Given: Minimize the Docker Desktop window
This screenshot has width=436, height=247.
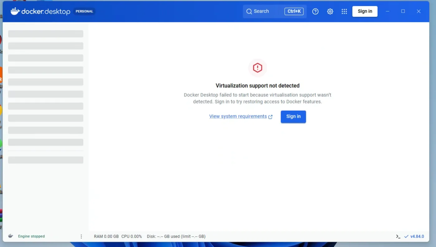Looking at the screenshot, I should 387,11.
